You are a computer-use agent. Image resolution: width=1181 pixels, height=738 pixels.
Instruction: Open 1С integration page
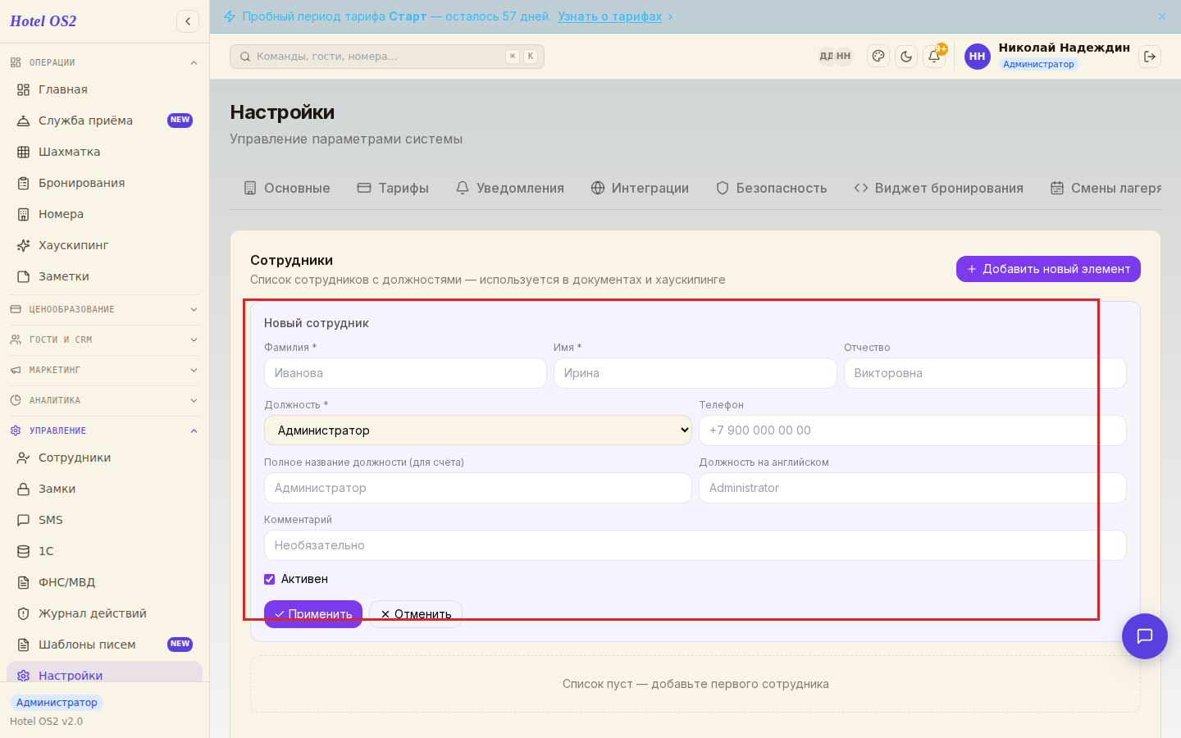tap(103, 551)
